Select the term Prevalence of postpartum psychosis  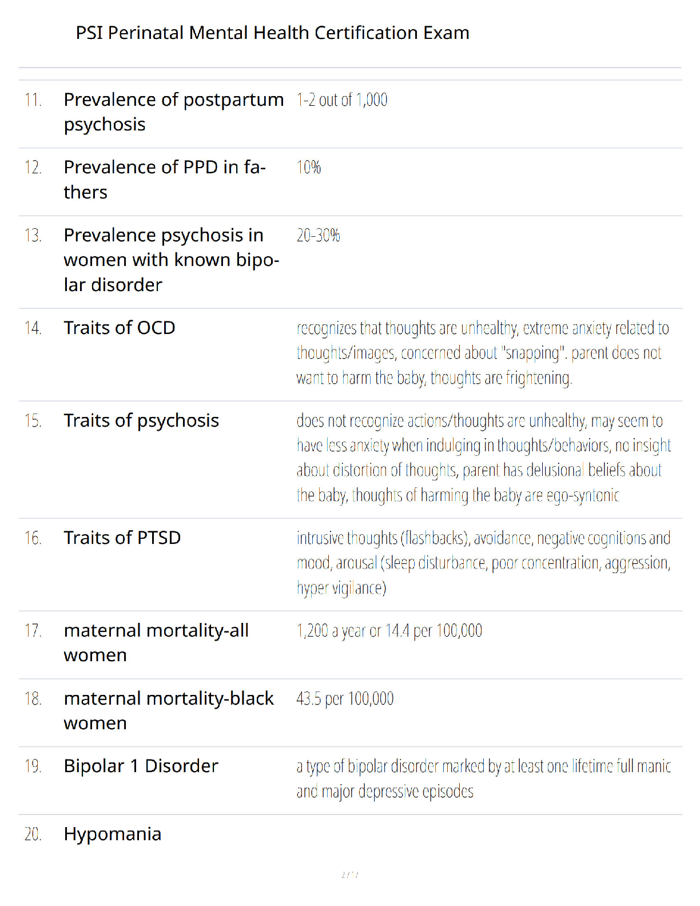174,112
